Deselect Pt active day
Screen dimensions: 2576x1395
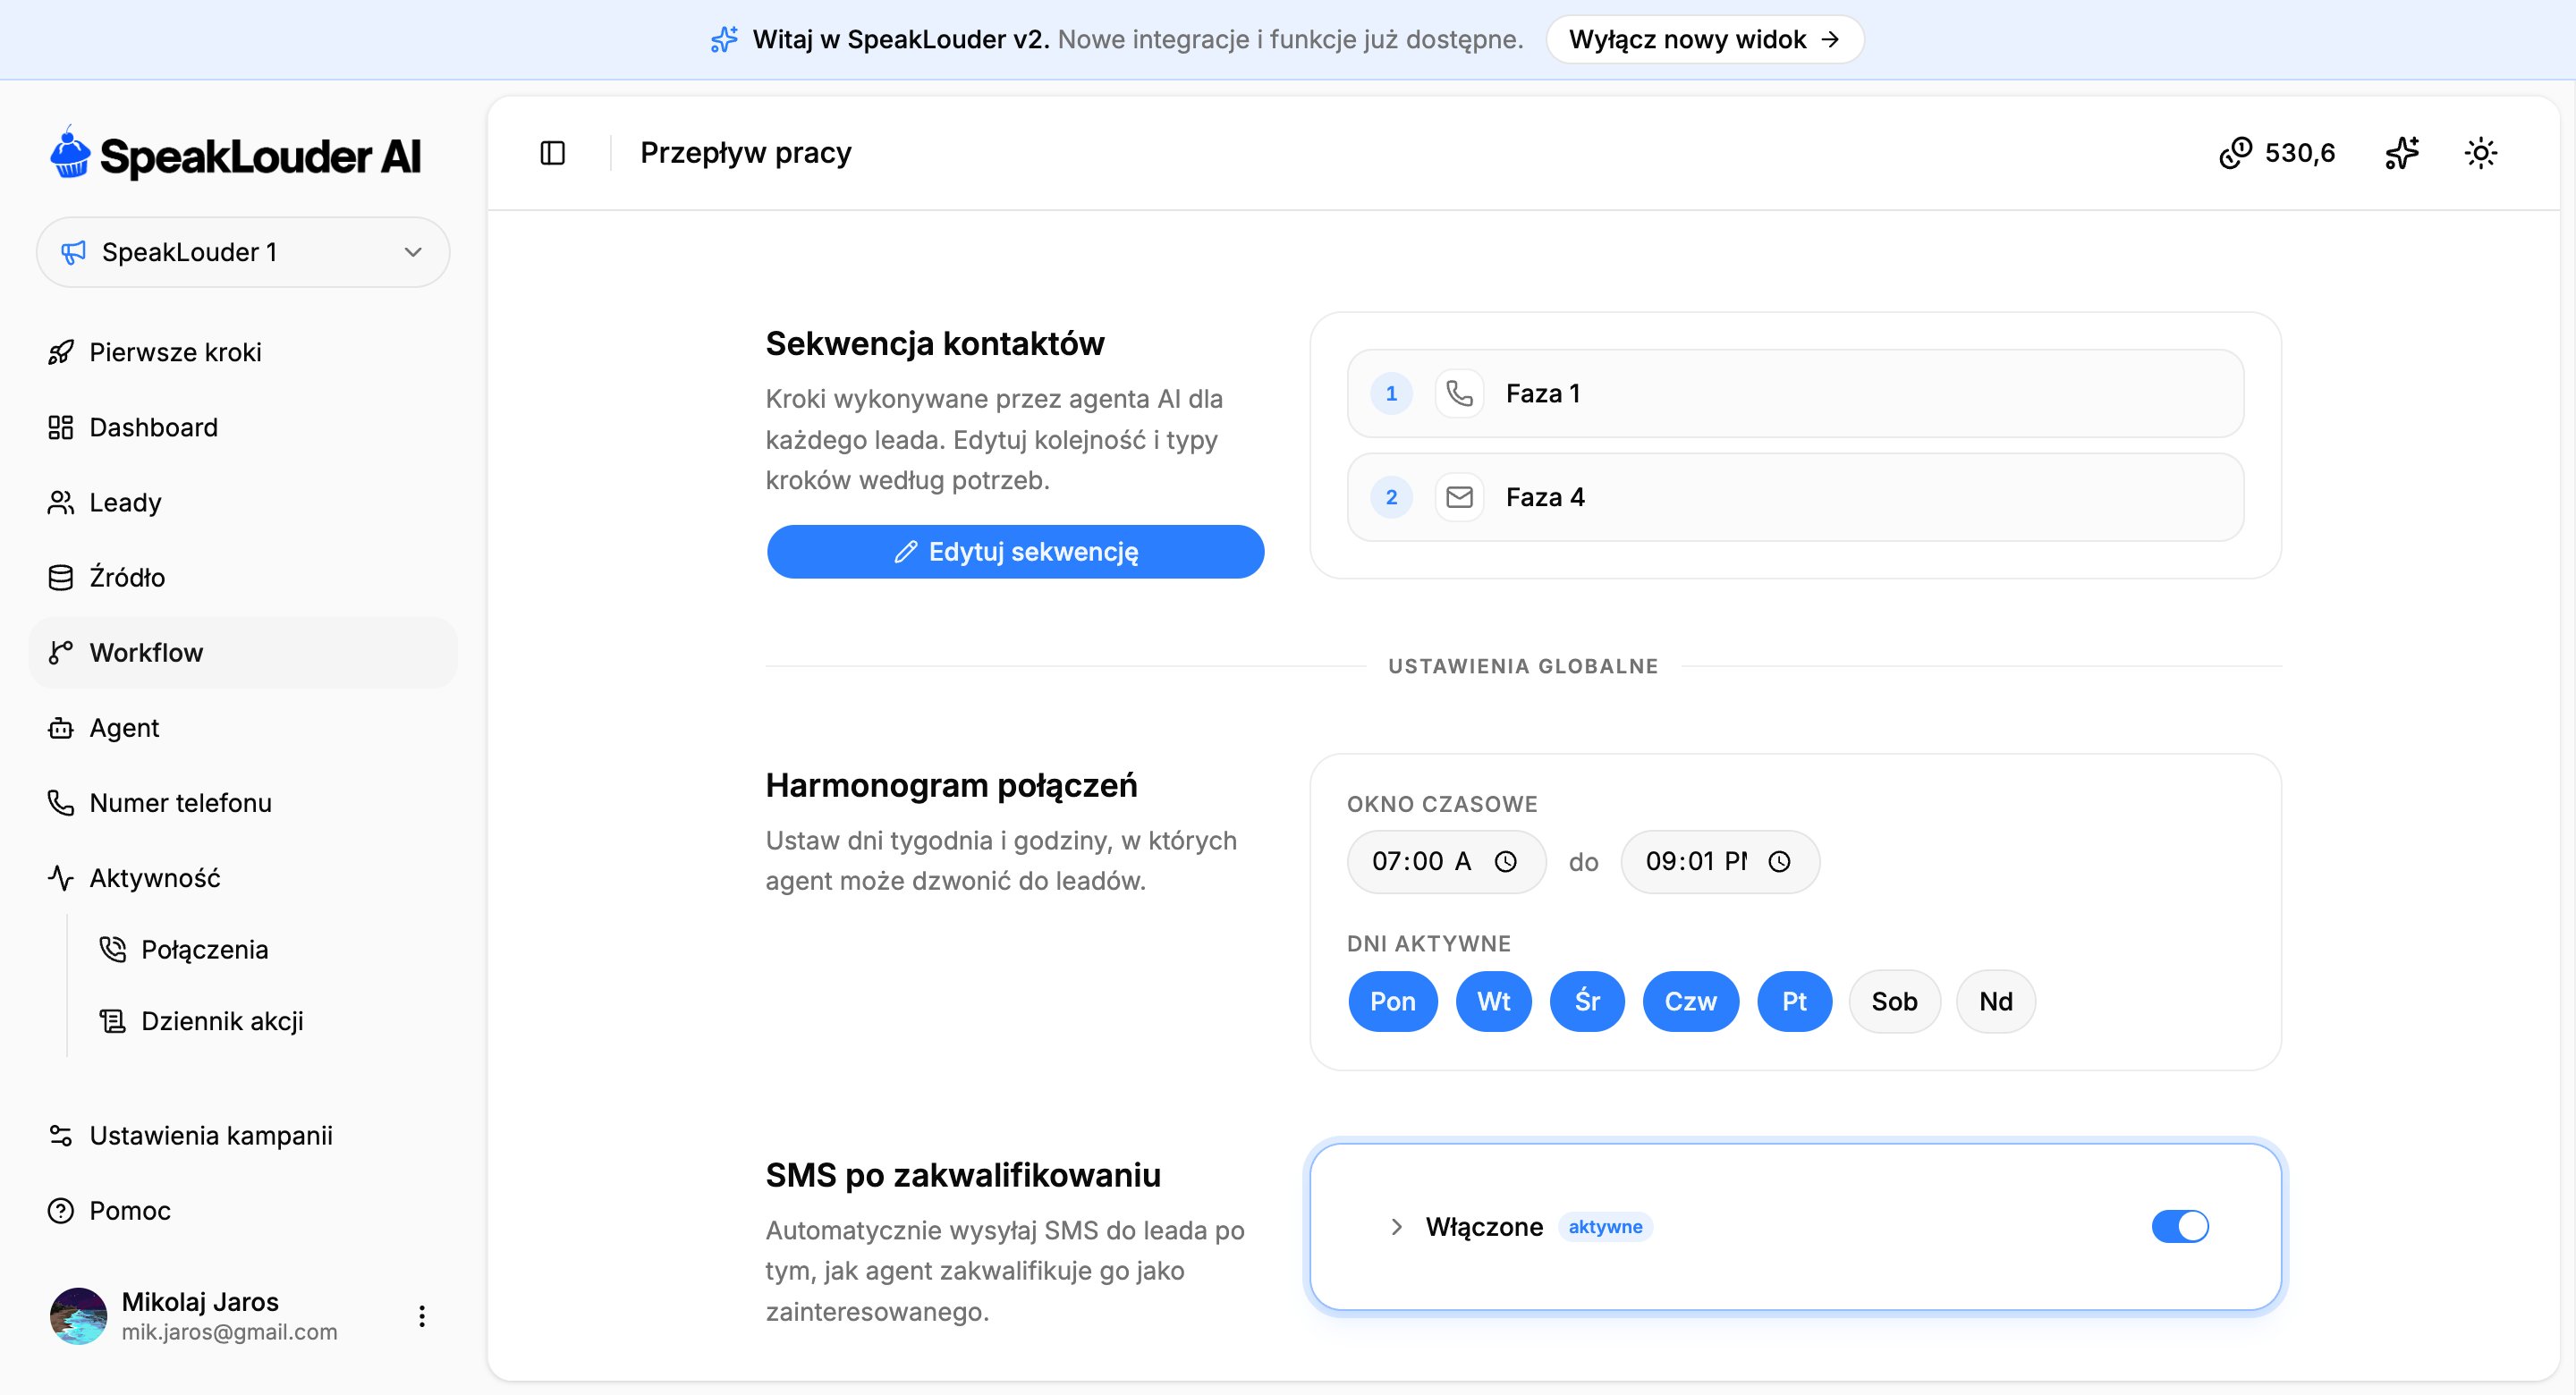pos(1794,1002)
